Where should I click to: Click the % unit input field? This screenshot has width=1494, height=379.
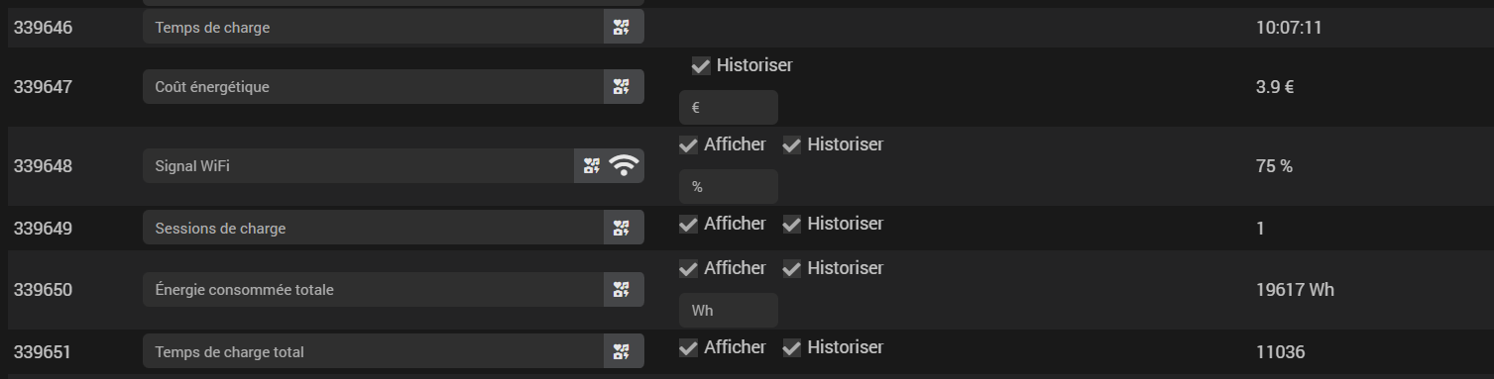coord(729,187)
